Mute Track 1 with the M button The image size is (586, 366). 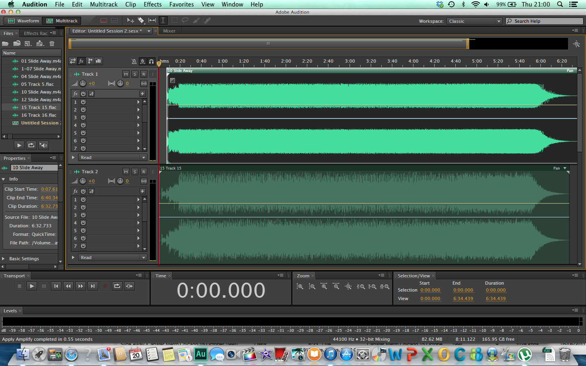point(126,74)
